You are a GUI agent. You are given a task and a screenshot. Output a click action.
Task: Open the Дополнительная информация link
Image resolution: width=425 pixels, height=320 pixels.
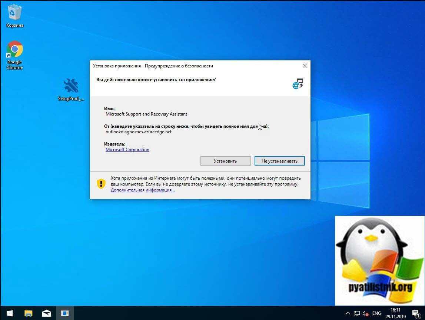click(143, 190)
